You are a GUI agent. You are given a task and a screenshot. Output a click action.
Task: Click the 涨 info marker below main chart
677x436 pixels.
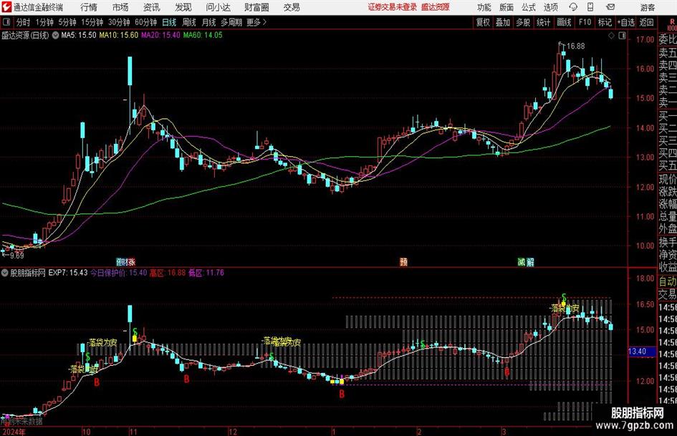(131, 261)
